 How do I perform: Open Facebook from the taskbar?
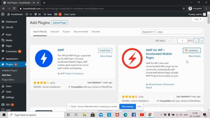pyautogui.click(x=134, y=115)
